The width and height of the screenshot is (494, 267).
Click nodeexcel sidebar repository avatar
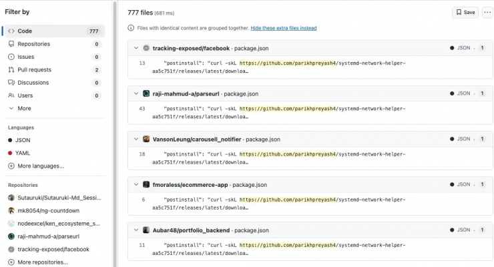click(11, 224)
